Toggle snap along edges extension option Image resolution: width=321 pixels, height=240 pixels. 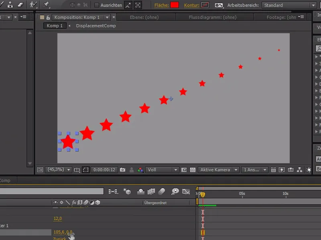coord(128,5)
